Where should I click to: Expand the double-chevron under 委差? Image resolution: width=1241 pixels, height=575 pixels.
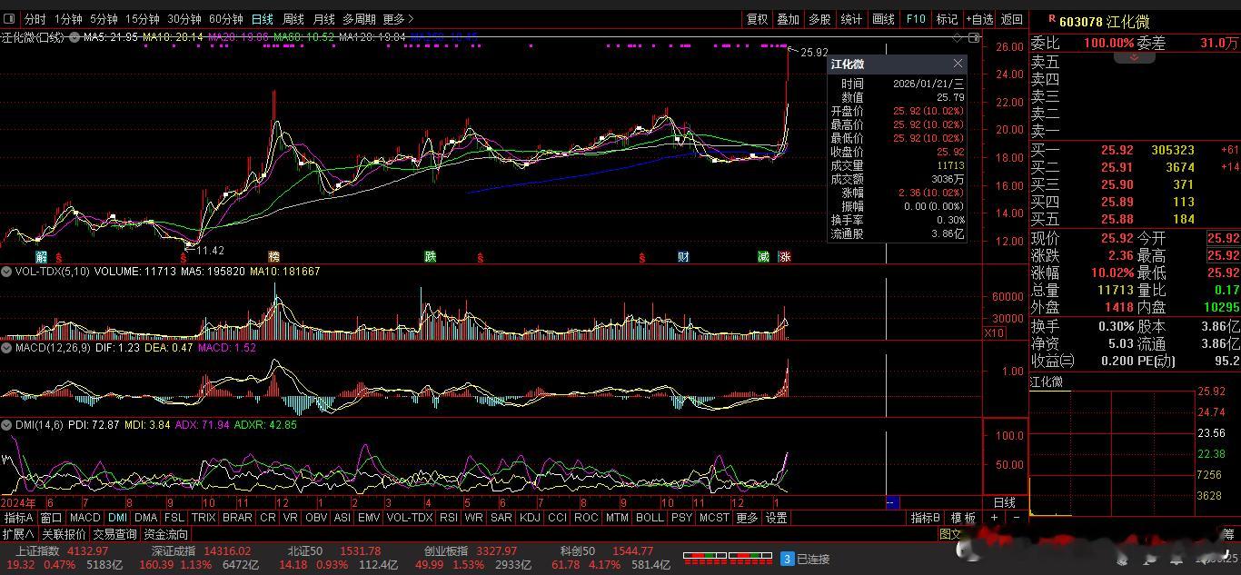click(1134, 57)
